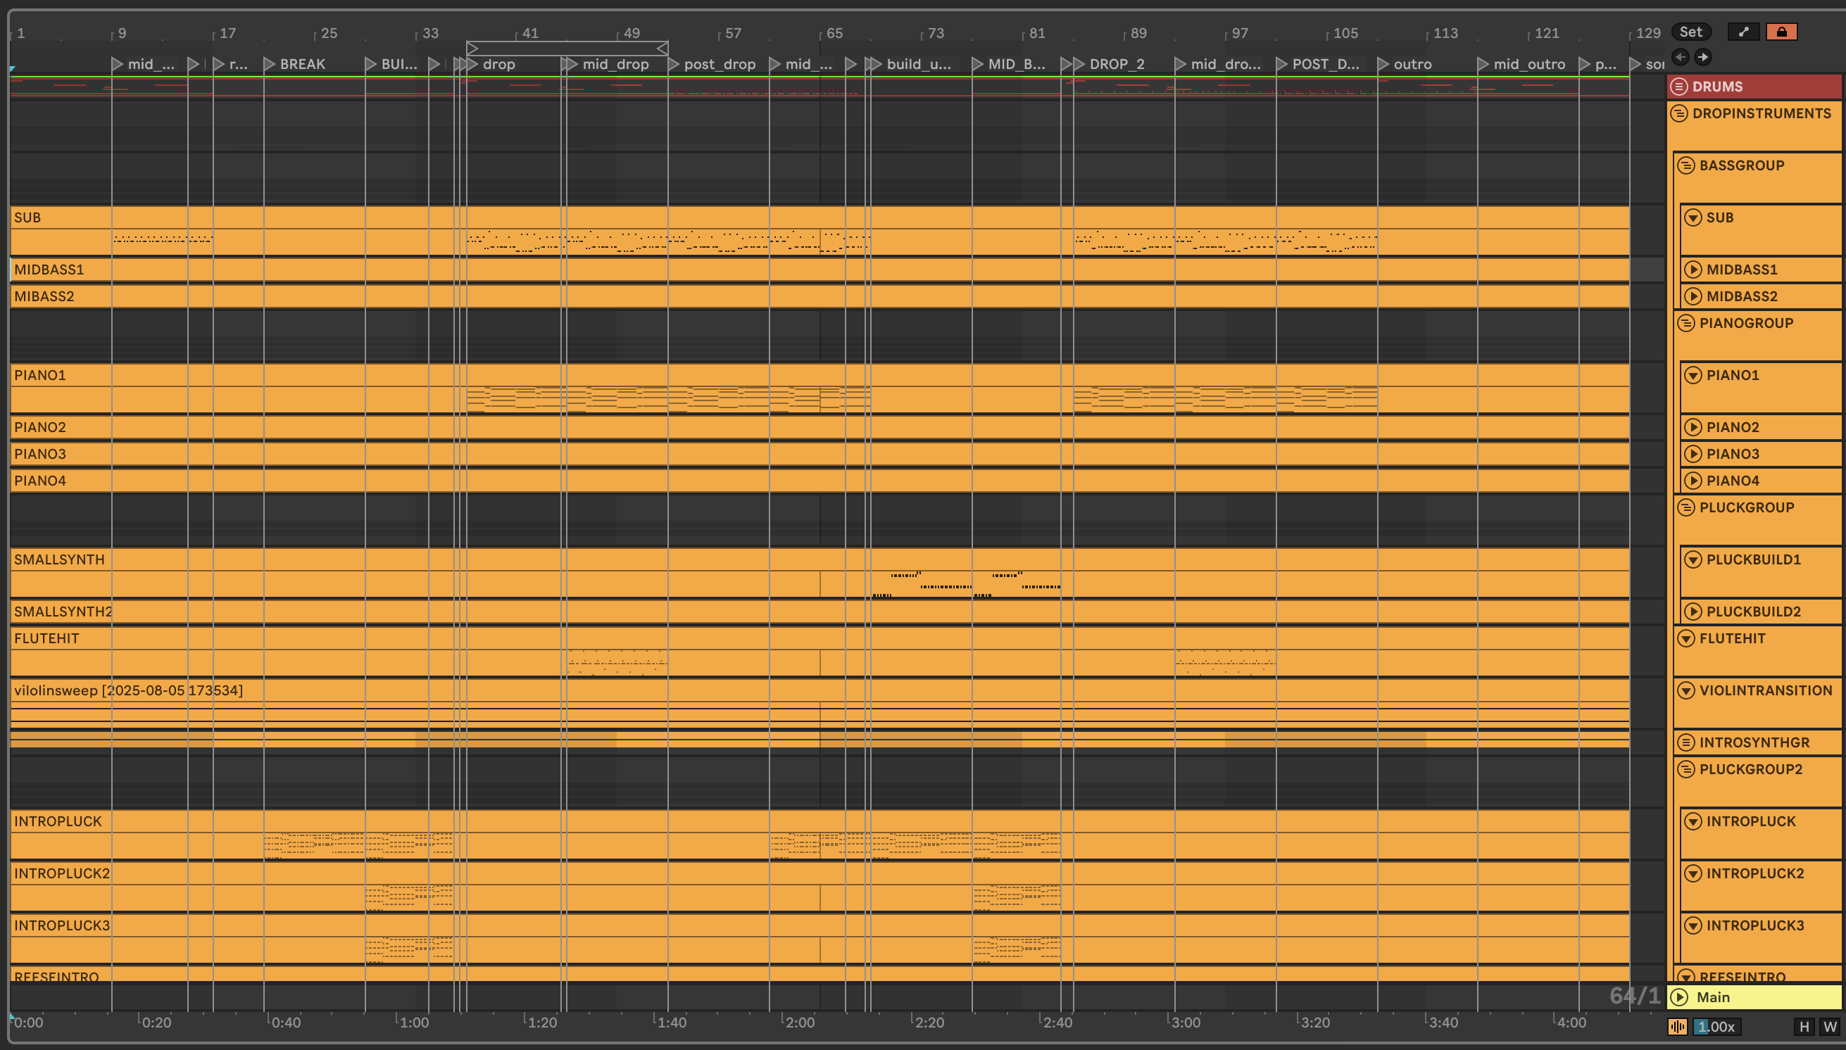Unfold the INTROSYNTHGR group icon
This screenshot has width=1846, height=1050.
1686,742
